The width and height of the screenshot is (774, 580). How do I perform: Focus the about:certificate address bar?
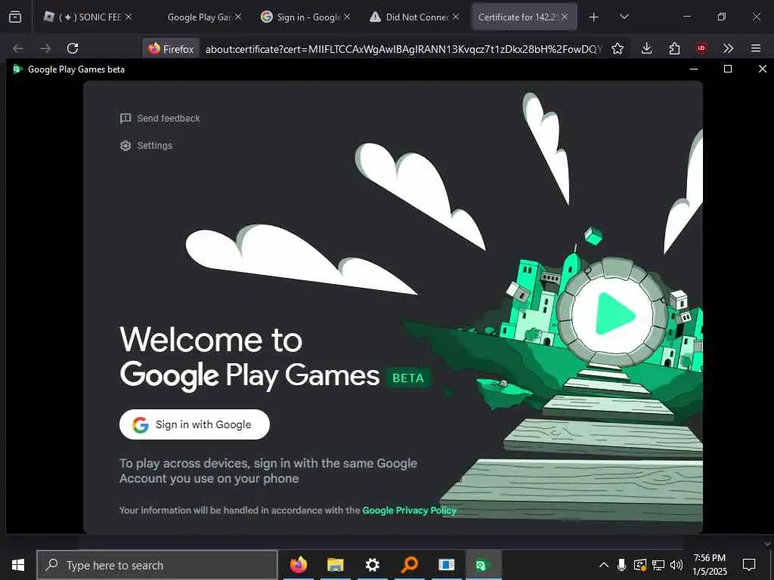(403, 49)
